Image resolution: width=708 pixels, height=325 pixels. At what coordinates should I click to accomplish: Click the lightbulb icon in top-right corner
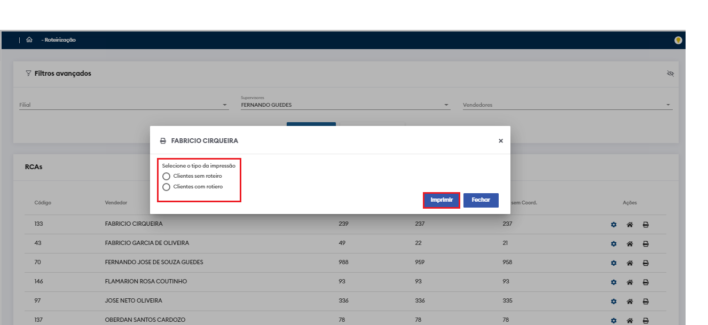678,40
